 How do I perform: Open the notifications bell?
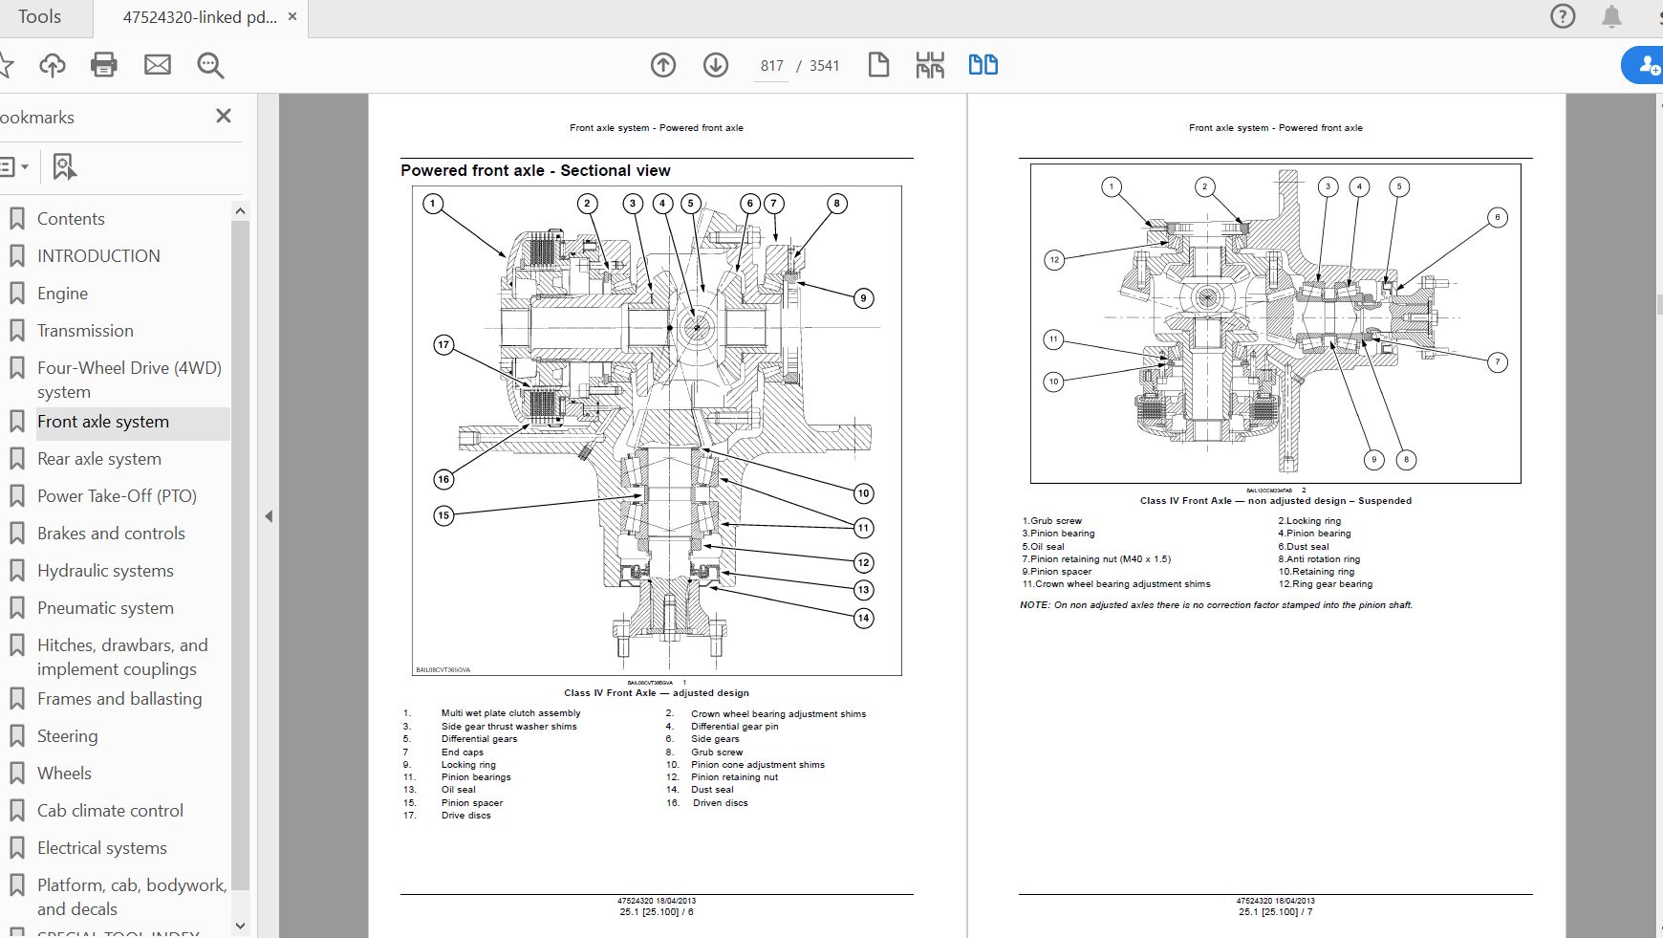(1611, 16)
